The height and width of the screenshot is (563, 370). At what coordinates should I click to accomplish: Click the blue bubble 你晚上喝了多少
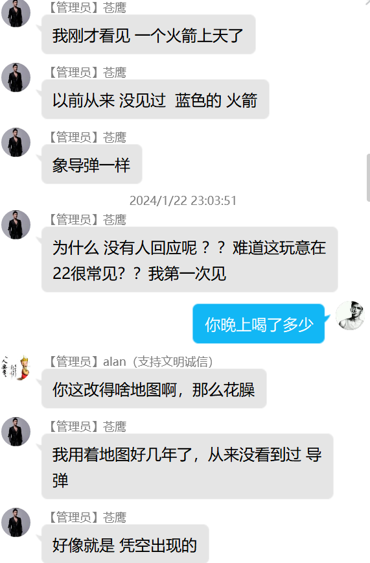259,324
